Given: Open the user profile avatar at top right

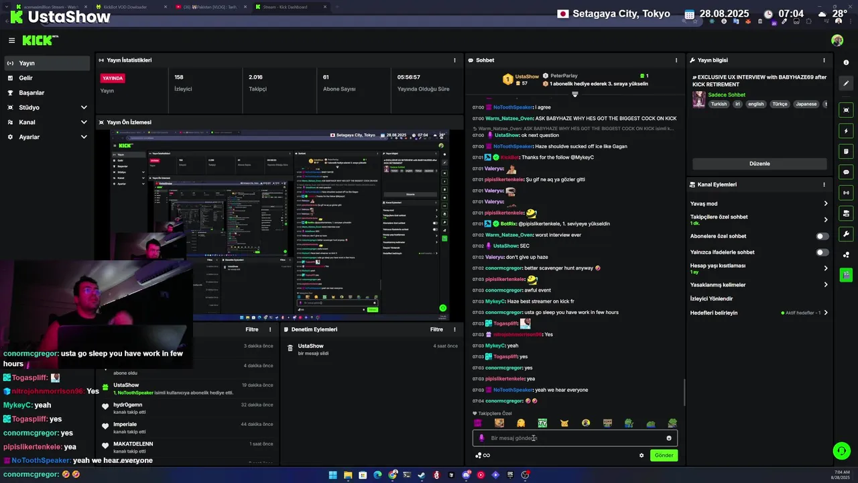Looking at the screenshot, I should (x=837, y=40).
